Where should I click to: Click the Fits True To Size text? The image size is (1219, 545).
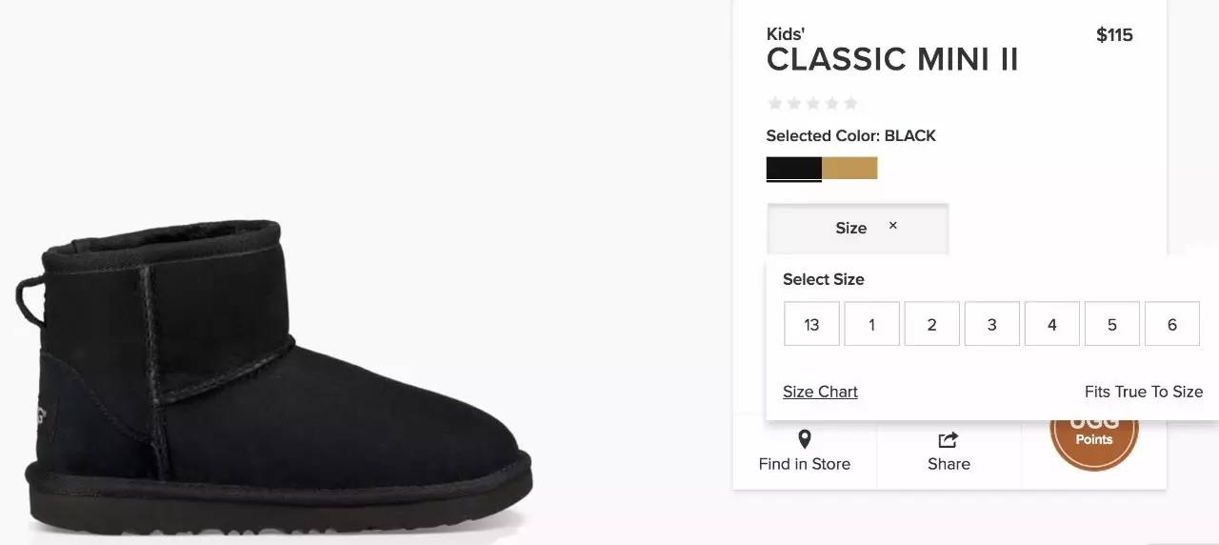pos(1143,392)
